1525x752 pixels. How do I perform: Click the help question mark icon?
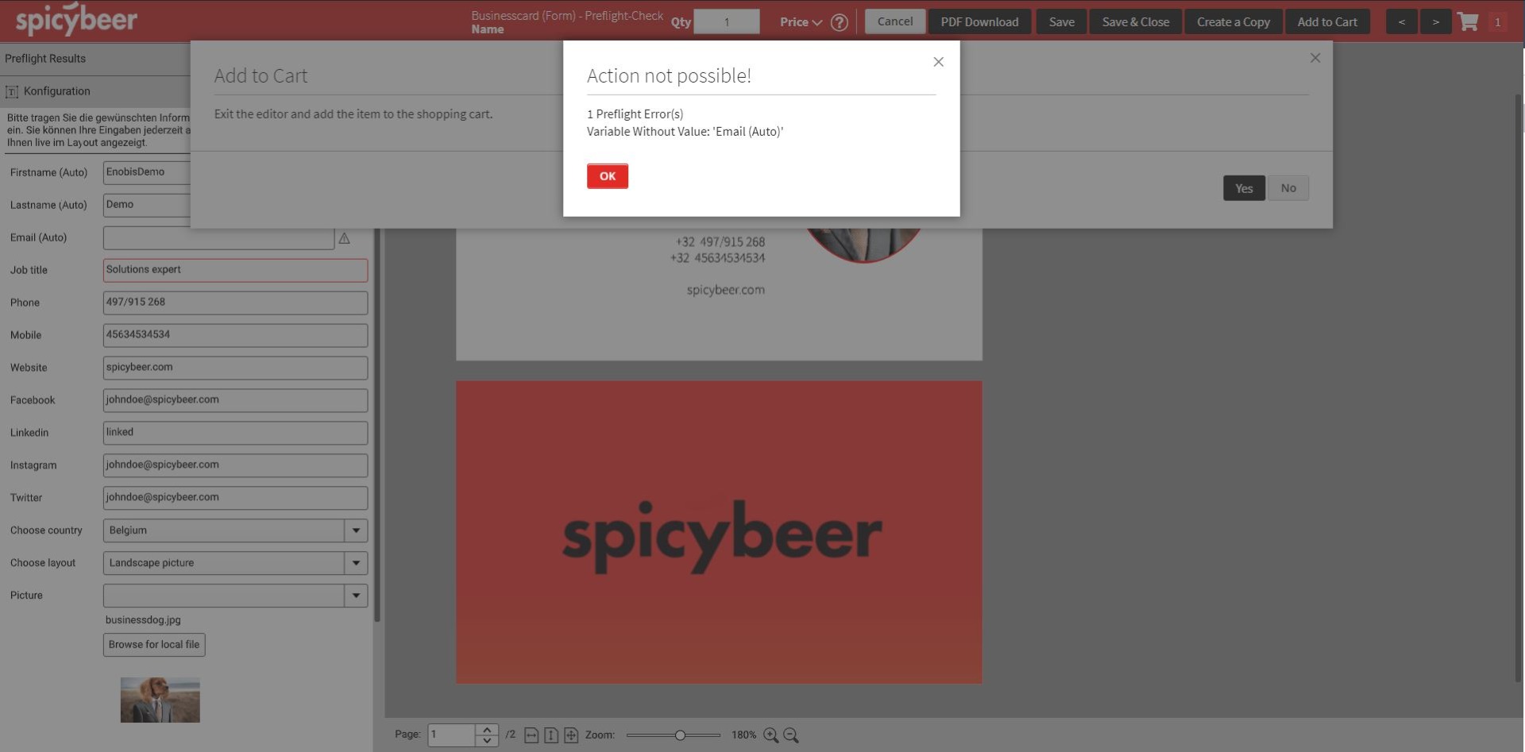[x=839, y=22]
